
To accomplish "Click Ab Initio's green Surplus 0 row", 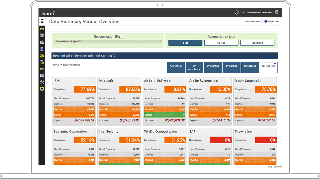I will point(164,115).
